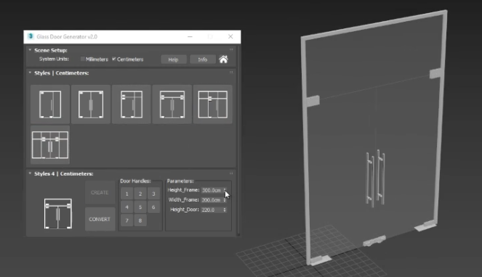
Task: Select the fourth door style thumbnail
Action: point(172,104)
